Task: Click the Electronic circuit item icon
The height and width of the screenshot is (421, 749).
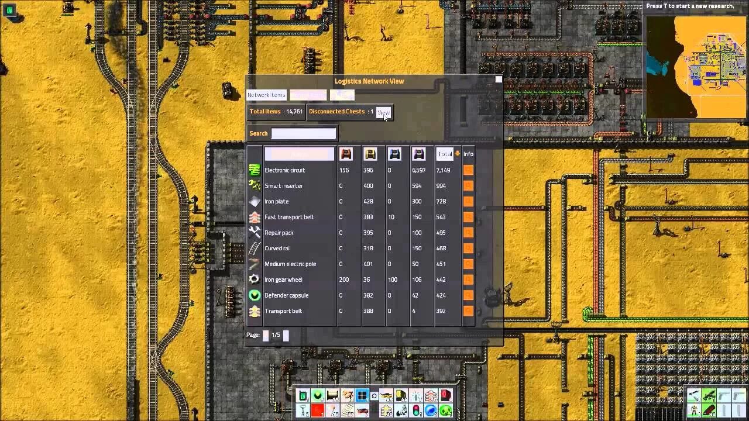Action: pos(255,170)
